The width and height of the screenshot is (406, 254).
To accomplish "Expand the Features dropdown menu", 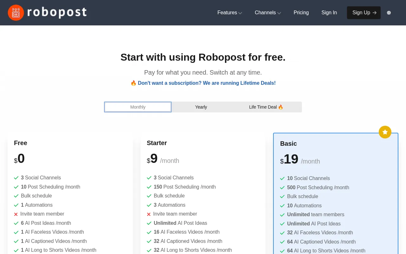I will pos(230,13).
